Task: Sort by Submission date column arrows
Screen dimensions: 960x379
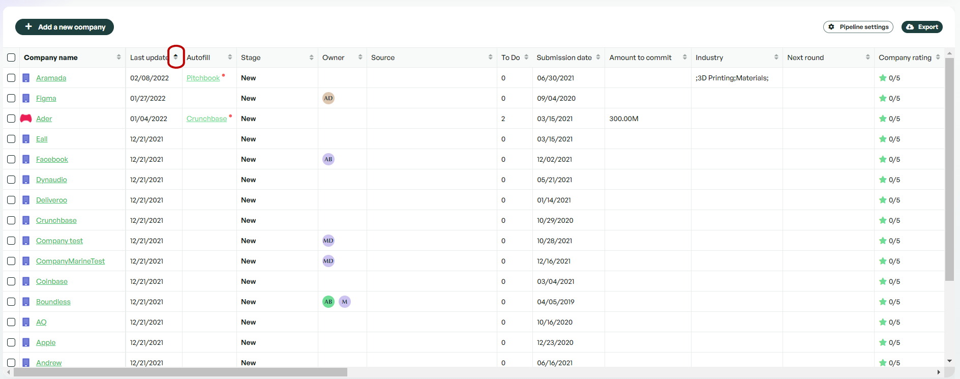Action: point(598,57)
